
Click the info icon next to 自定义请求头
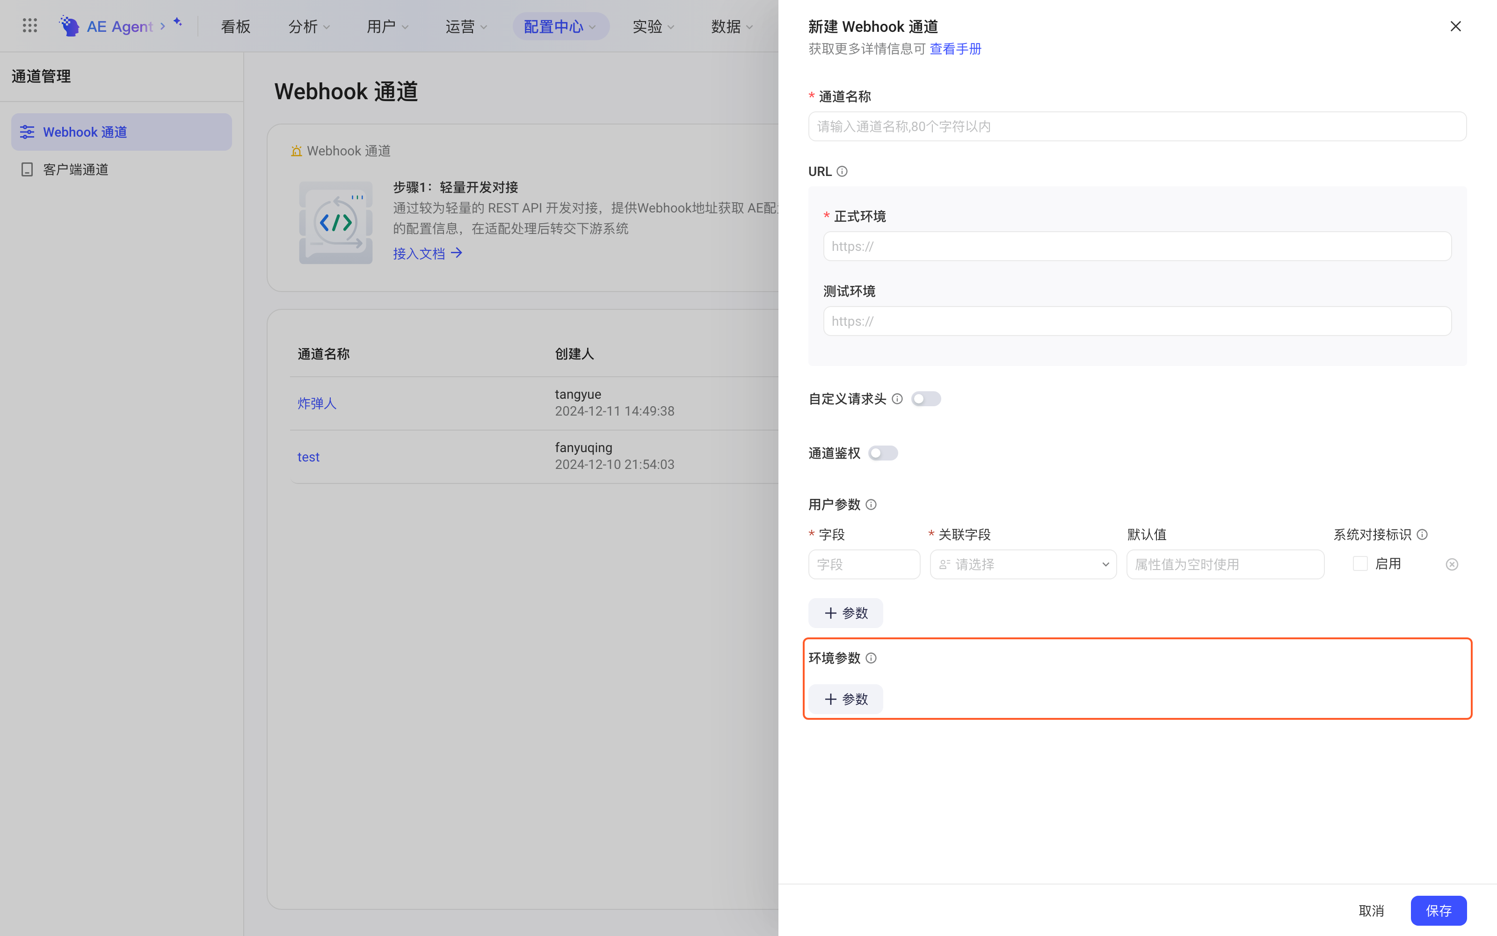pos(897,399)
